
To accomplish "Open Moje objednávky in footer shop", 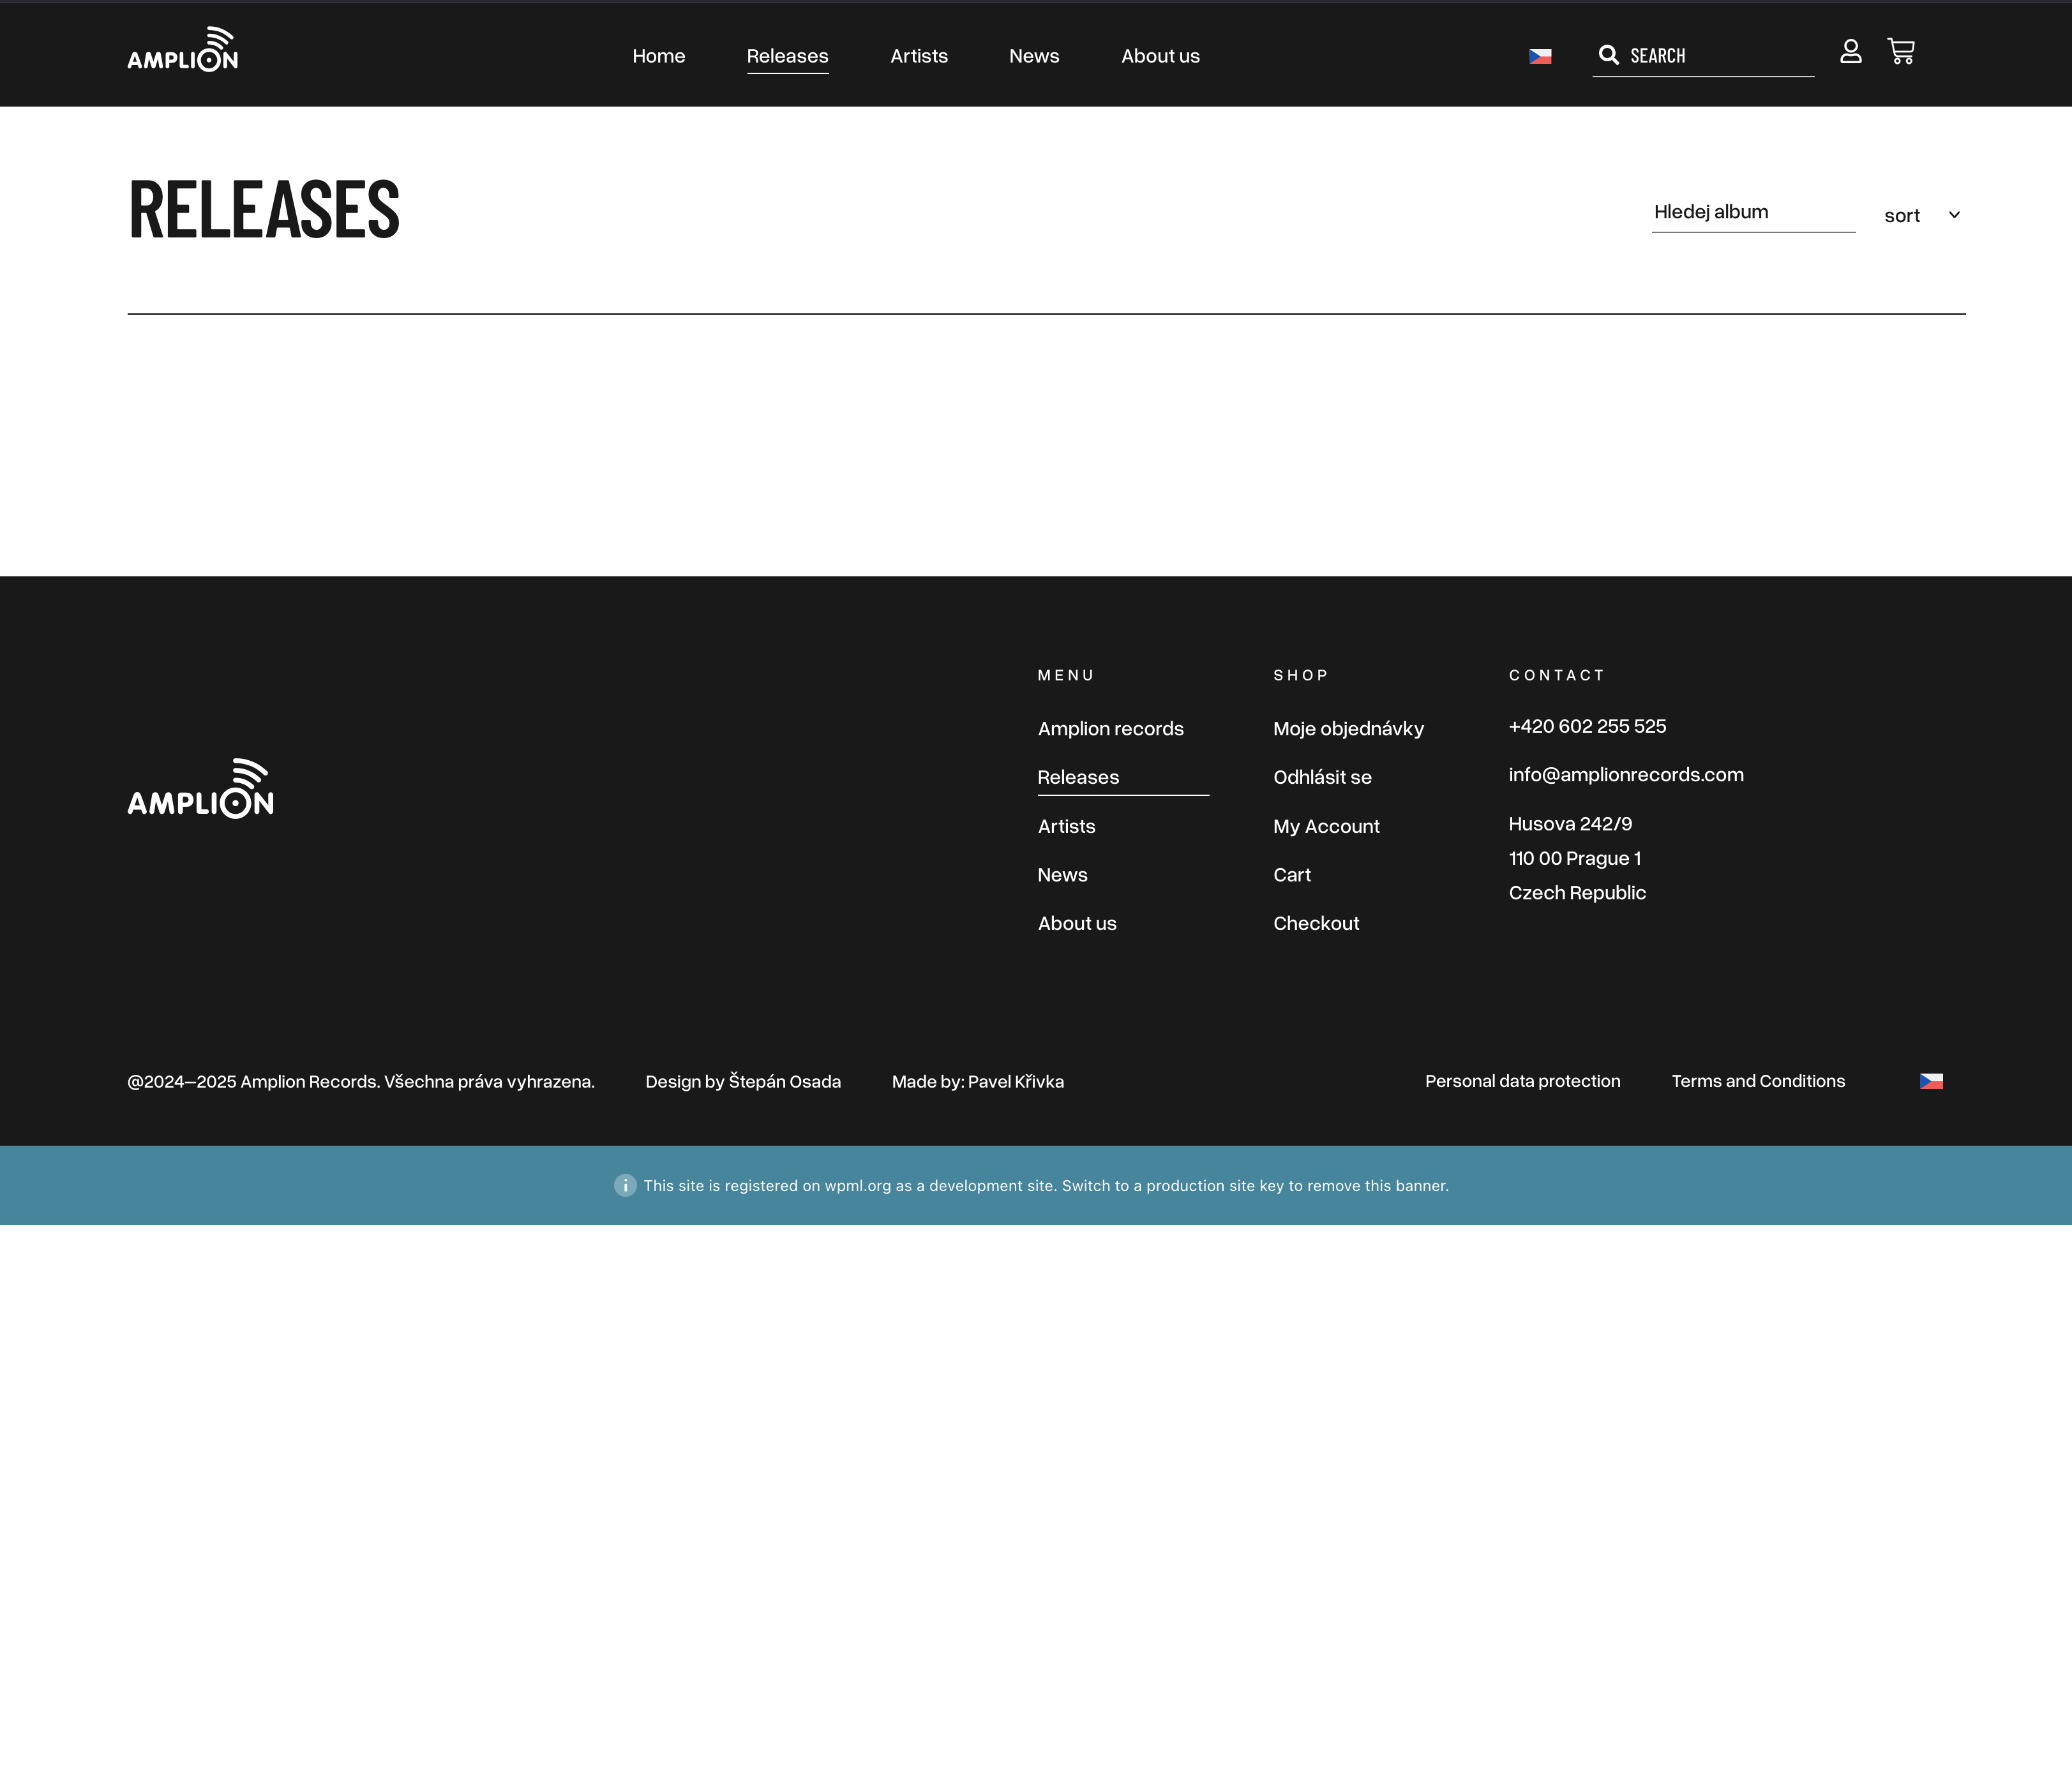I will (1348, 729).
